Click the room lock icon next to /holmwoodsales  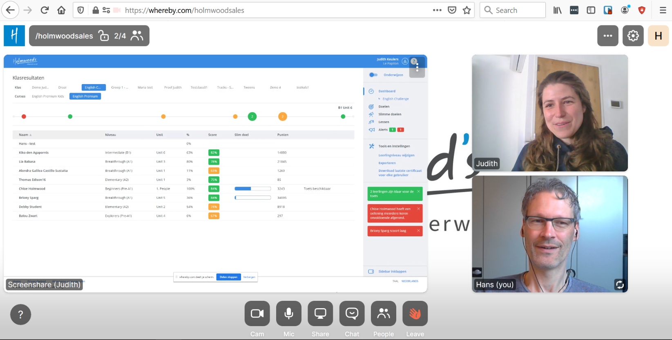tap(104, 36)
